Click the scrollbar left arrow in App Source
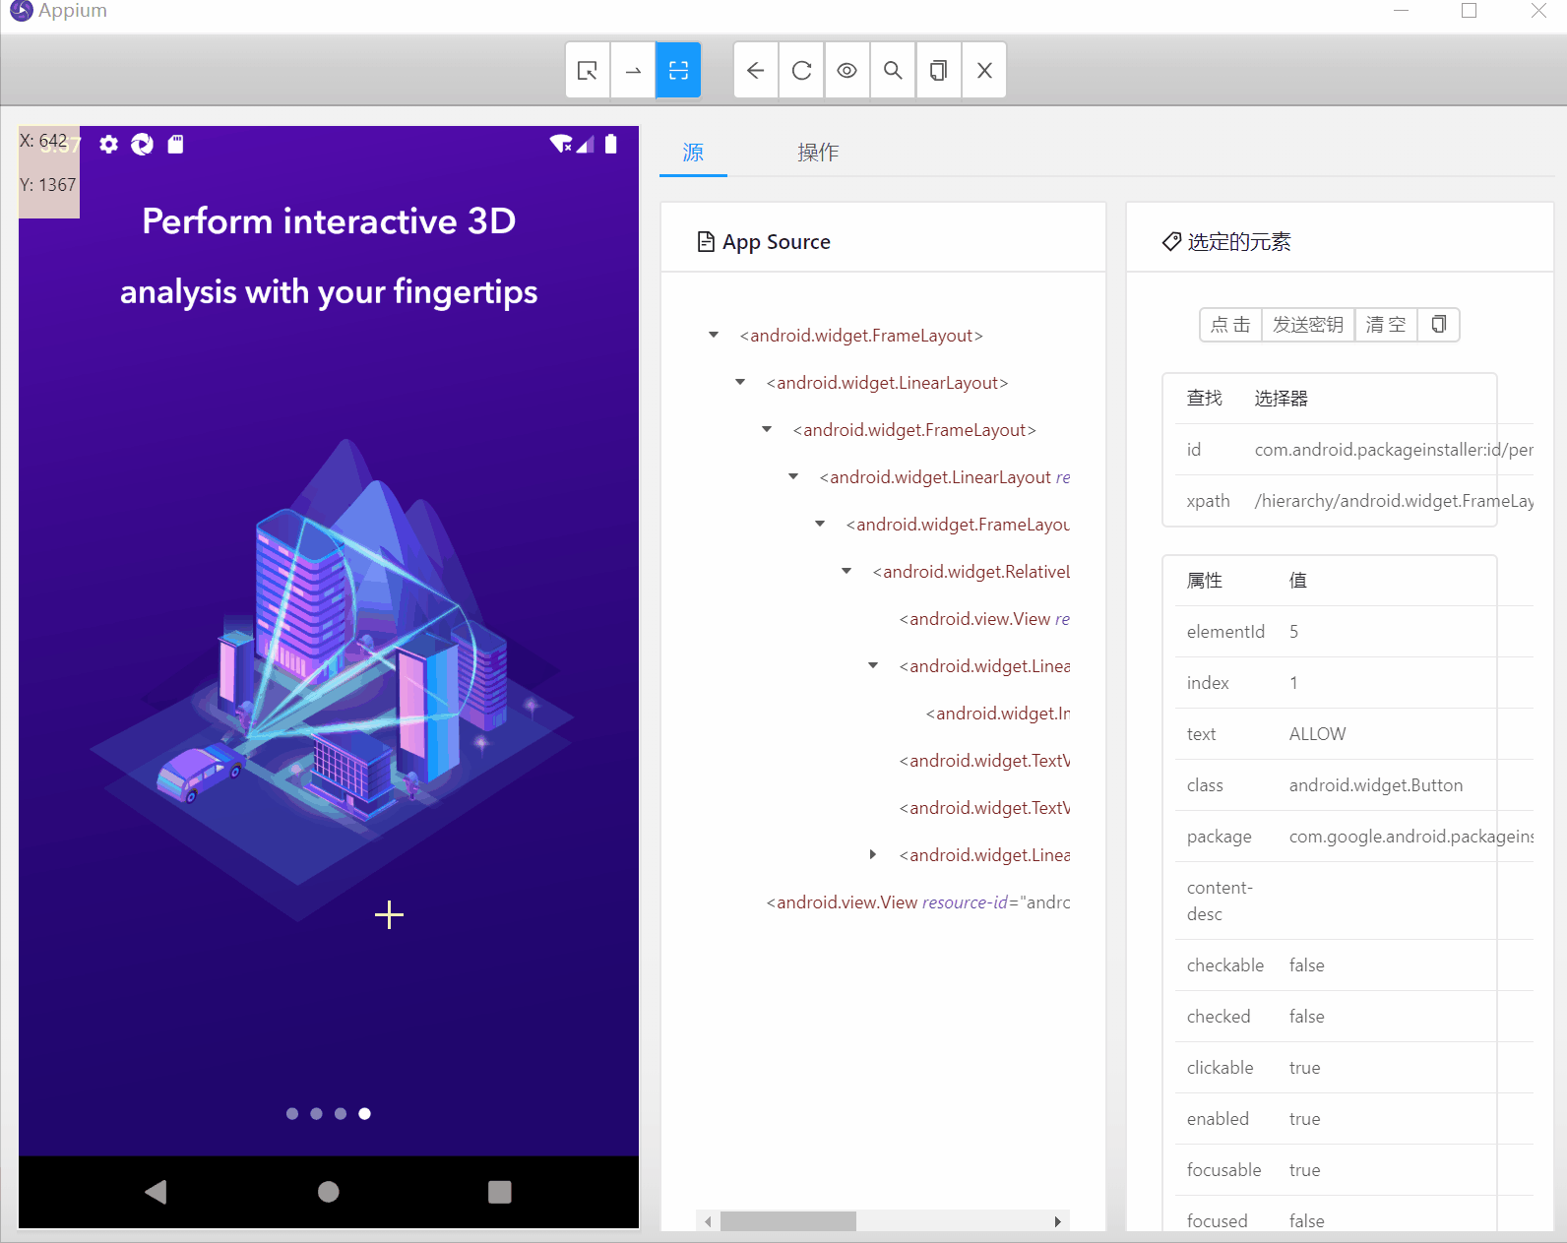The image size is (1567, 1243). tap(708, 1221)
